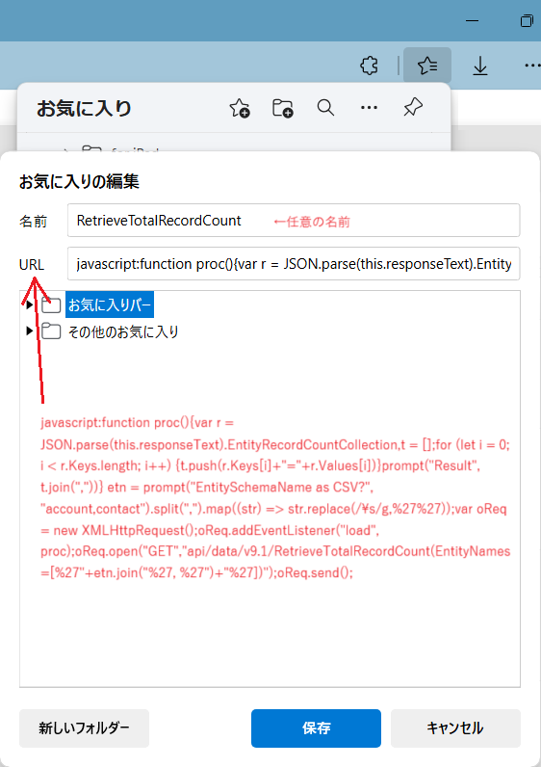
Task: Click the add folder icon in Favorites
Action: click(282, 108)
